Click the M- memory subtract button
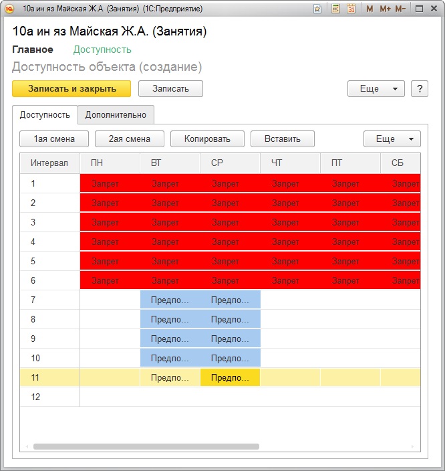Image resolution: width=445 pixels, height=471 pixels. pos(401,9)
